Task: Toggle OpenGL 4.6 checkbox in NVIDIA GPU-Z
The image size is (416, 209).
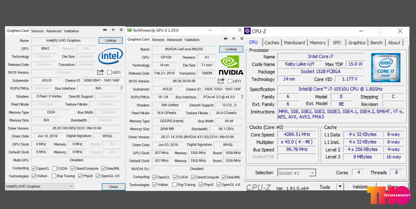Action: point(219,185)
